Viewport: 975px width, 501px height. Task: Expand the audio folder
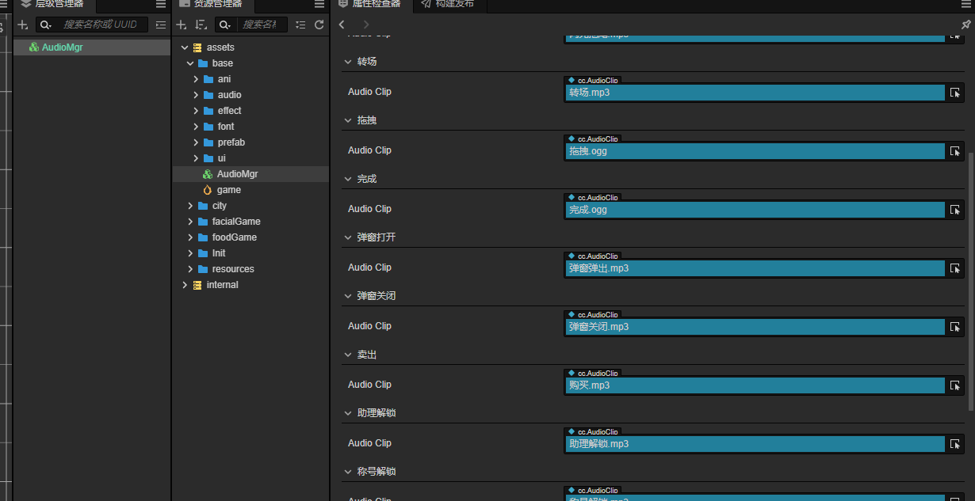click(196, 95)
